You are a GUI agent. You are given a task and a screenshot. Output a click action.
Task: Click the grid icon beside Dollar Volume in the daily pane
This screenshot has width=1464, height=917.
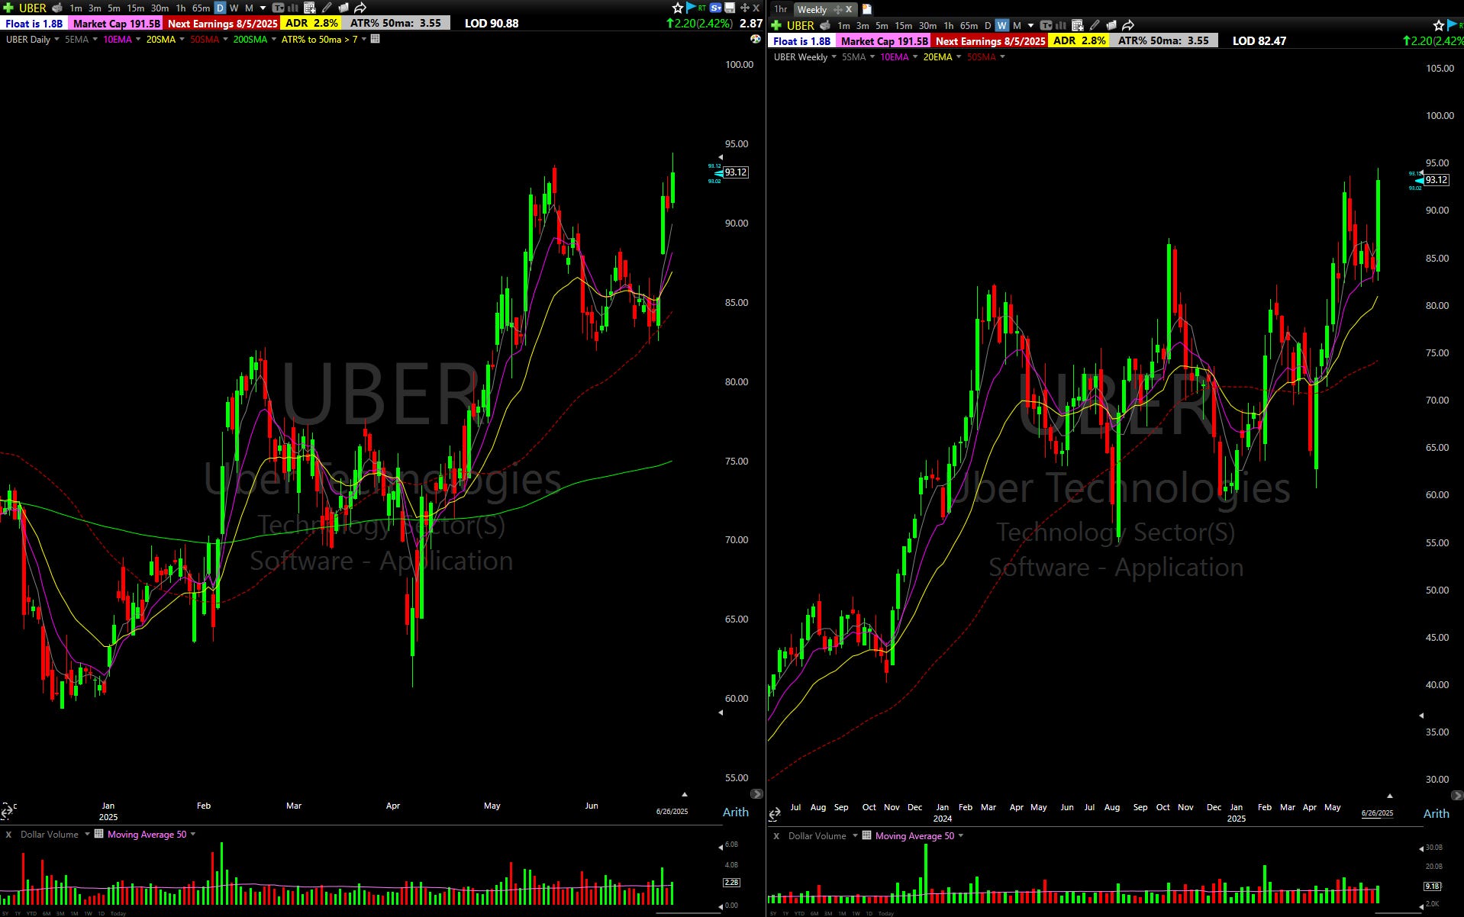pyautogui.click(x=98, y=834)
